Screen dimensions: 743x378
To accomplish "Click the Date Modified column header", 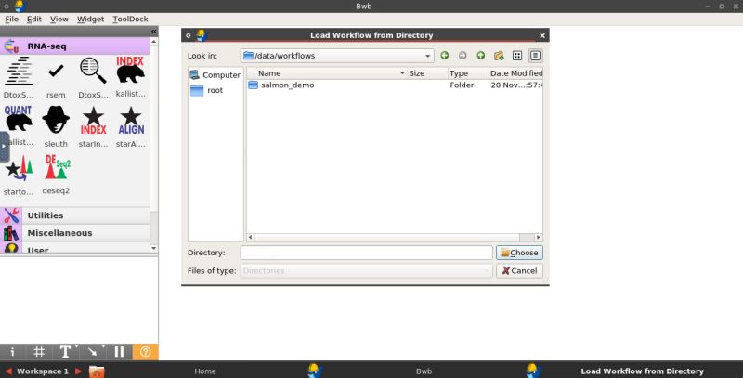I will pyautogui.click(x=515, y=73).
